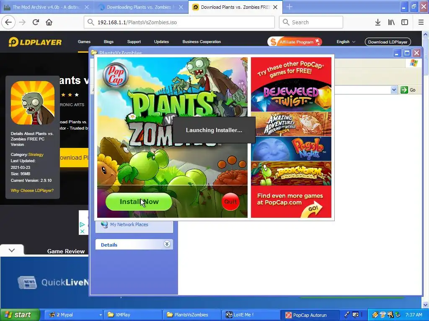
Task: Open the browser library icon
Action: (391, 23)
